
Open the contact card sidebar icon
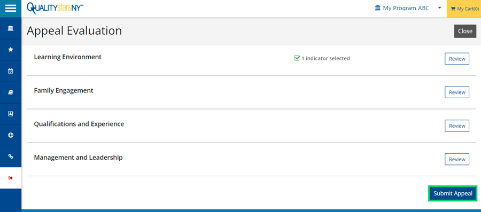(x=11, y=114)
